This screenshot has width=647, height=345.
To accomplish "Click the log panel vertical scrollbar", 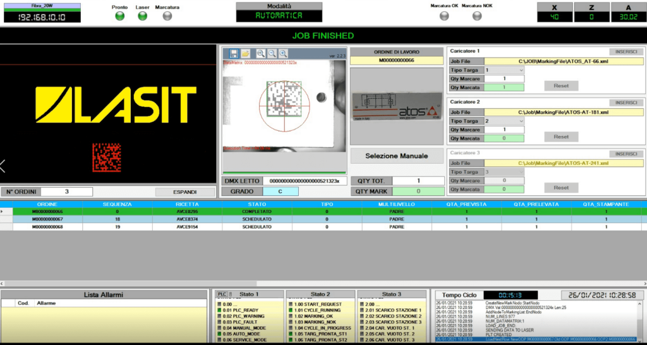I will [639, 321].
